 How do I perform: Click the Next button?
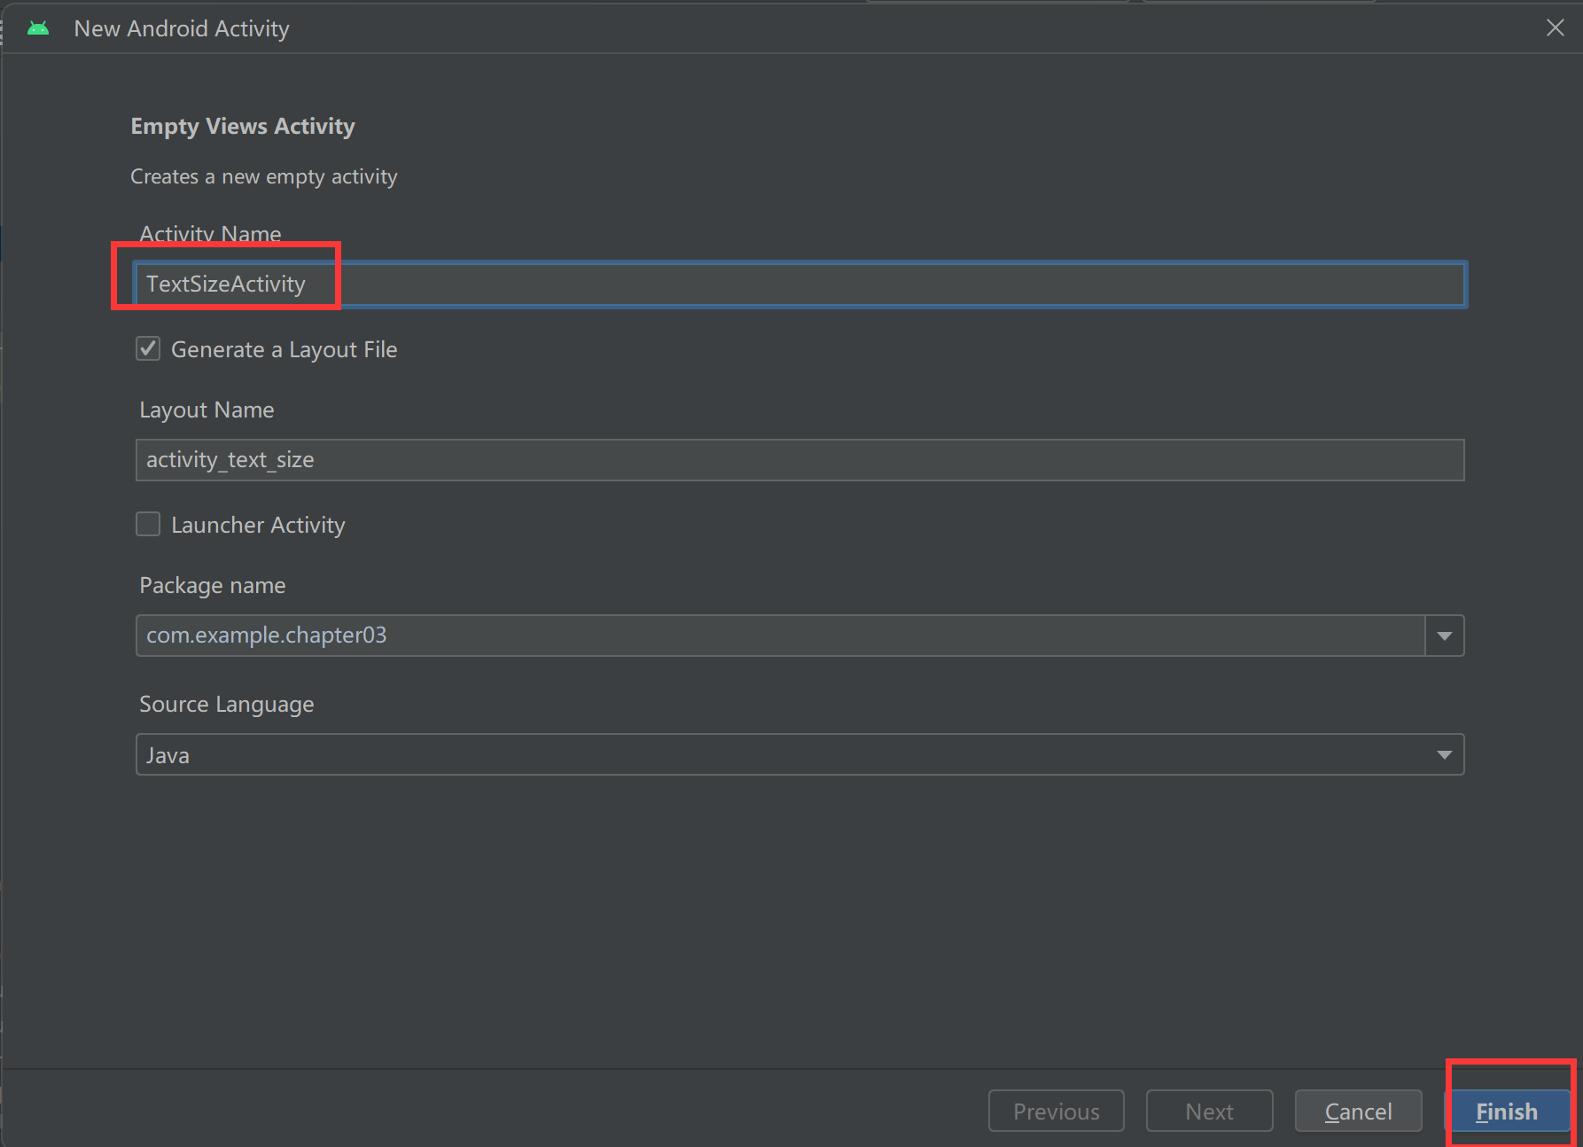pyautogui.click(x=1209, y=1111)
